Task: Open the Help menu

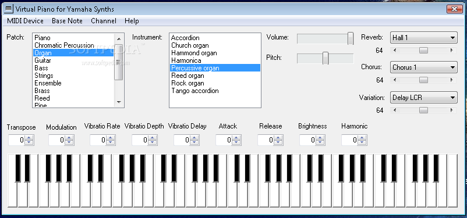Action: point(132,21)
